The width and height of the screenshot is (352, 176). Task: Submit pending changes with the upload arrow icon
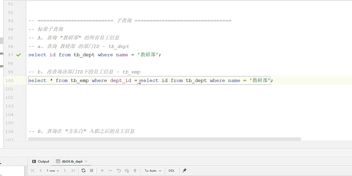(x=135, y=170)
